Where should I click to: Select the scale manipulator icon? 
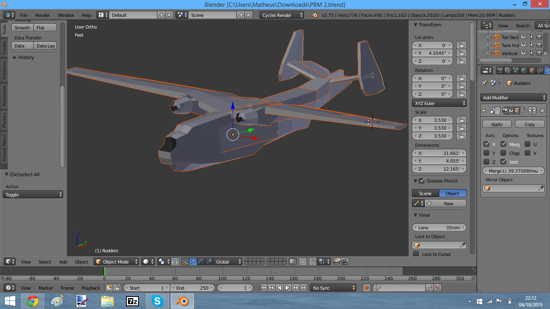tap(209, 262)
